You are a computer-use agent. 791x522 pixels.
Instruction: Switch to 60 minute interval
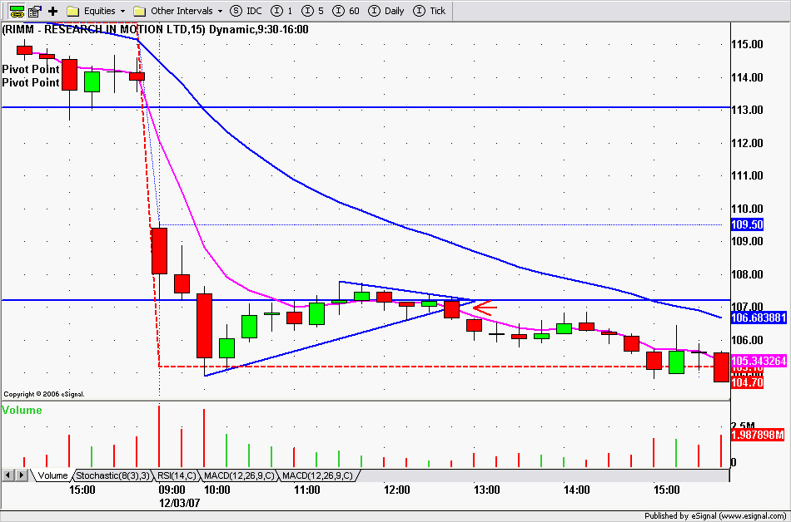click(x=346, y=11)
